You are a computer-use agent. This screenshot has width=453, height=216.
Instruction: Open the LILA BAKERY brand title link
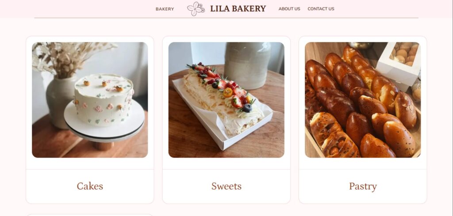pos(238,9)
